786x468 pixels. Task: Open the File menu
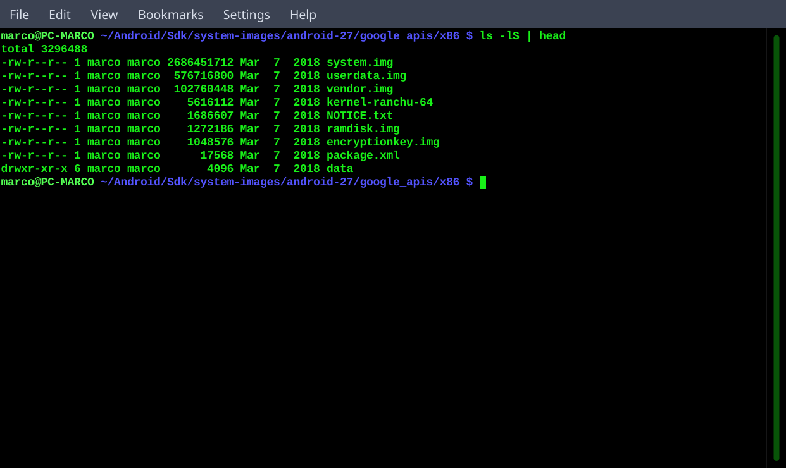(x=19, y=14)
